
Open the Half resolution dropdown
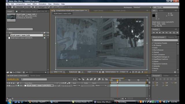[92, 72]
